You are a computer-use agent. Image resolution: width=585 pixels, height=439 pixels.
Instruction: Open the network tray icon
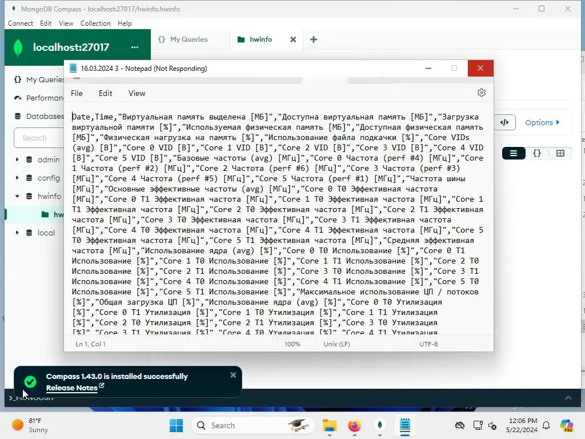478,425
